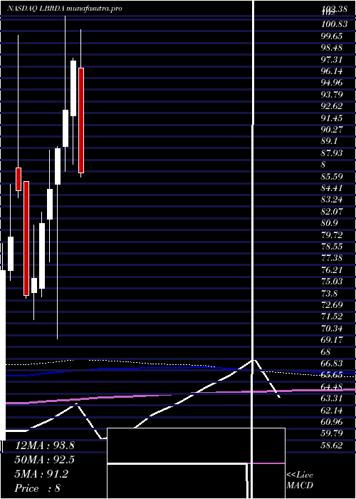Click the 87.93 price axis label
The width and height of the screenshot is (356, 499).
(332, 153)
